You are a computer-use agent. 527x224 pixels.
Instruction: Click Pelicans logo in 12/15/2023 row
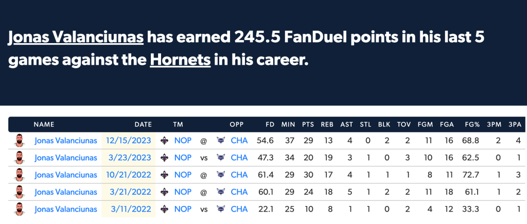164,141
